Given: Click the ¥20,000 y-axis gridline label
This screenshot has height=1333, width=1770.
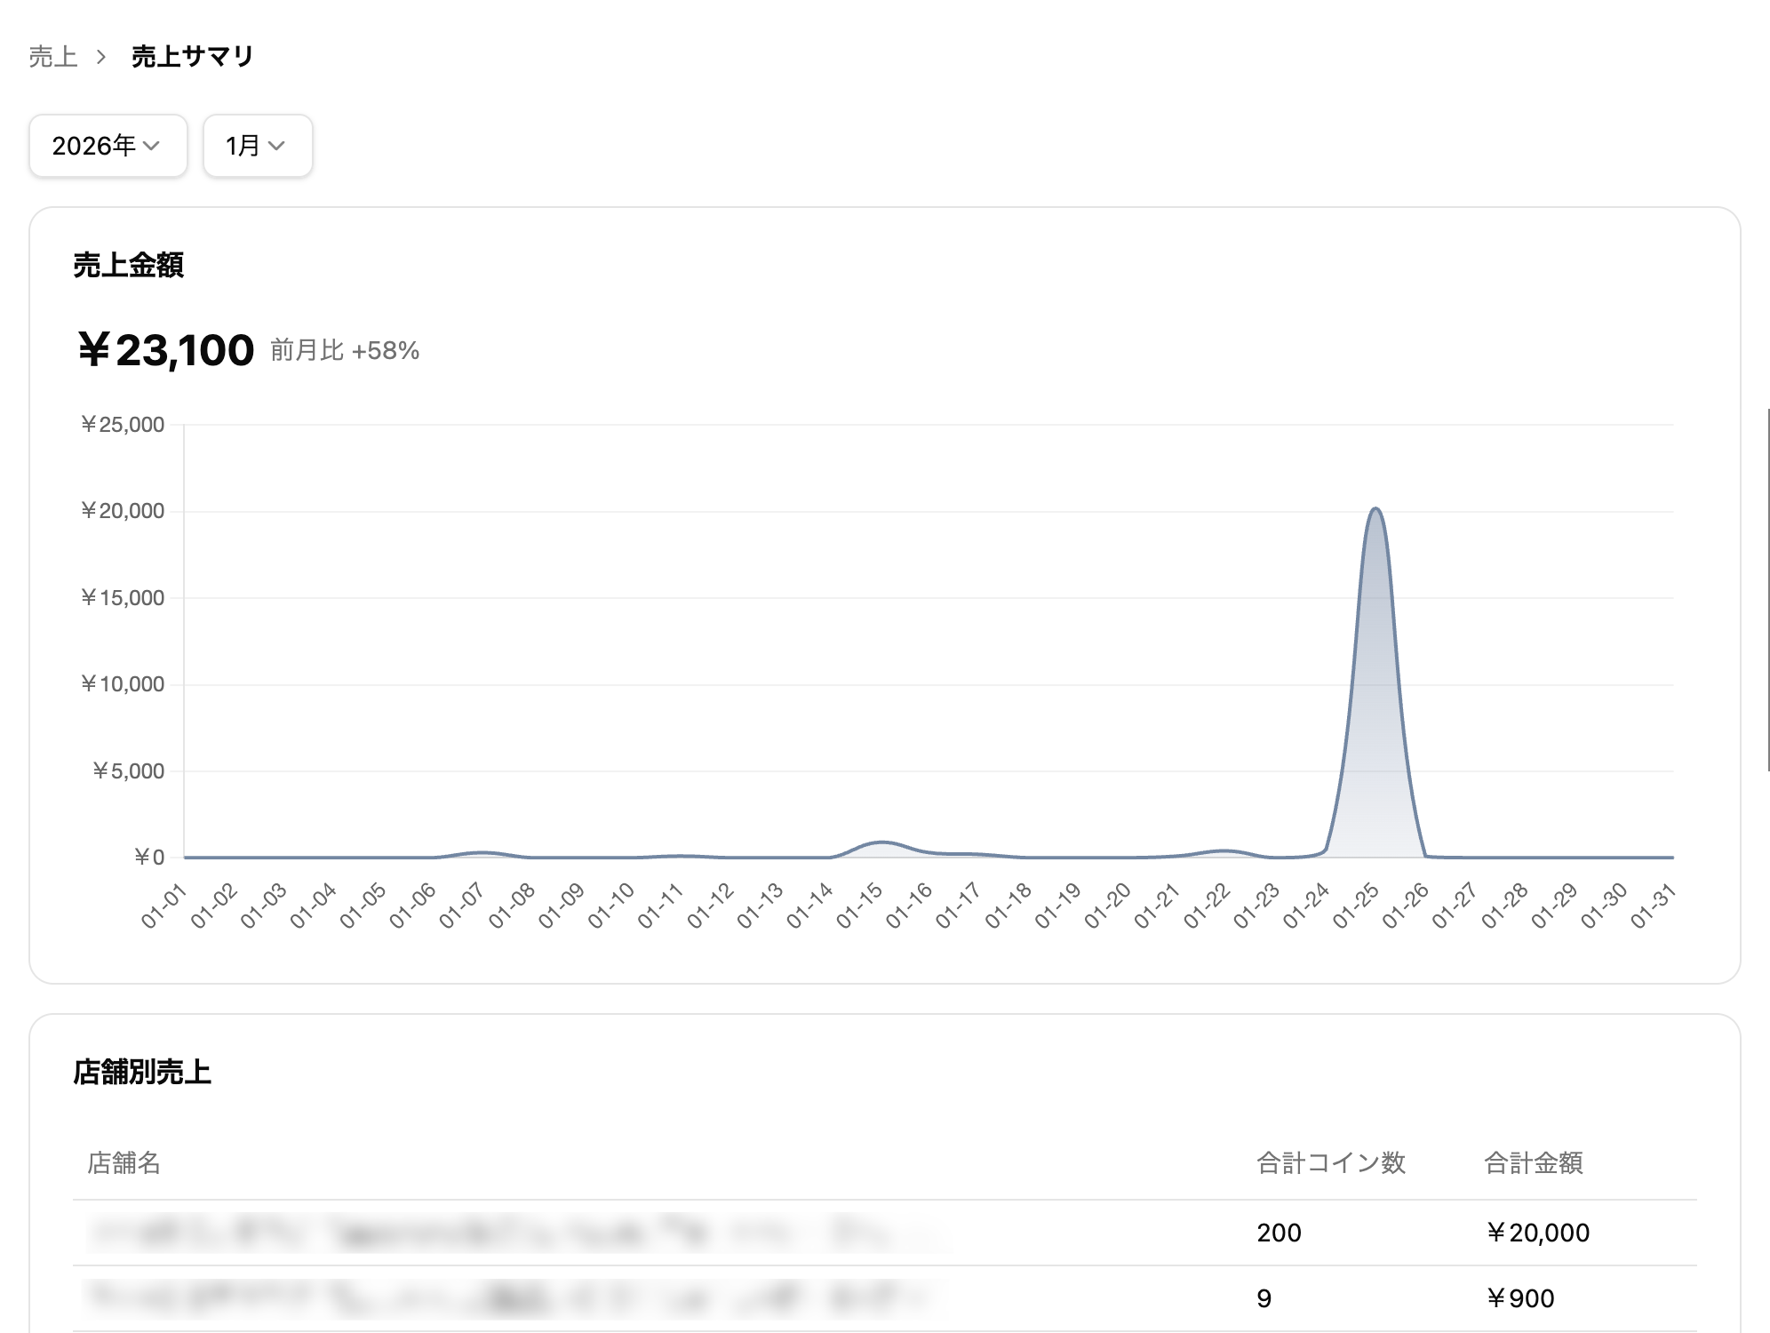Looking at the screenshot, I should pyautogui.click(x=123, y=511).
